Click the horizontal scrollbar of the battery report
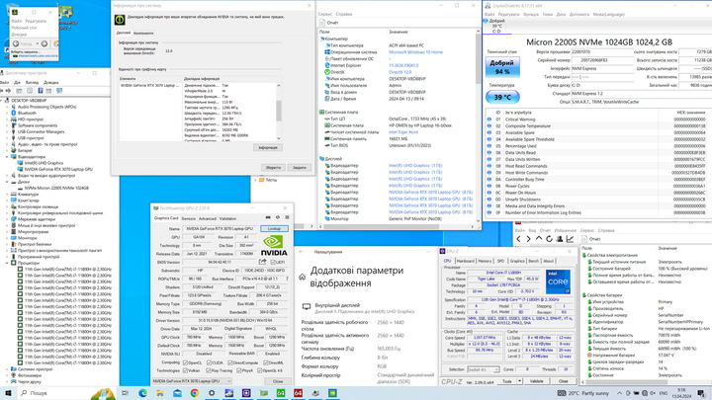 click(x=646, y=383)
